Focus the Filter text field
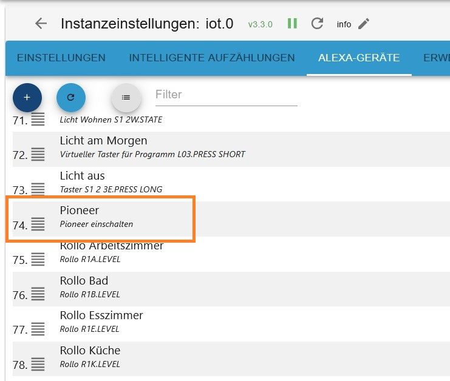The width and height of the screenshot is (450, 381). pos(226,95)
